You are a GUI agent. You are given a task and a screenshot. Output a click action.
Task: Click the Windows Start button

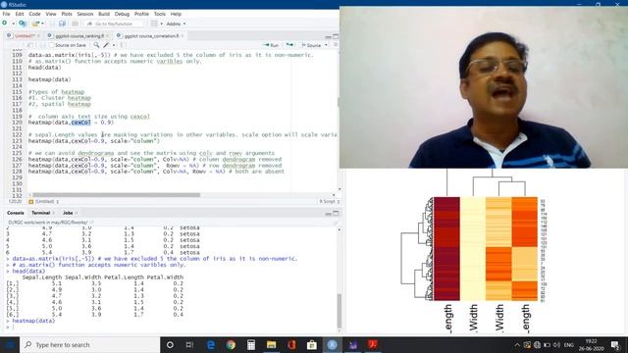[x=10, y=344]
